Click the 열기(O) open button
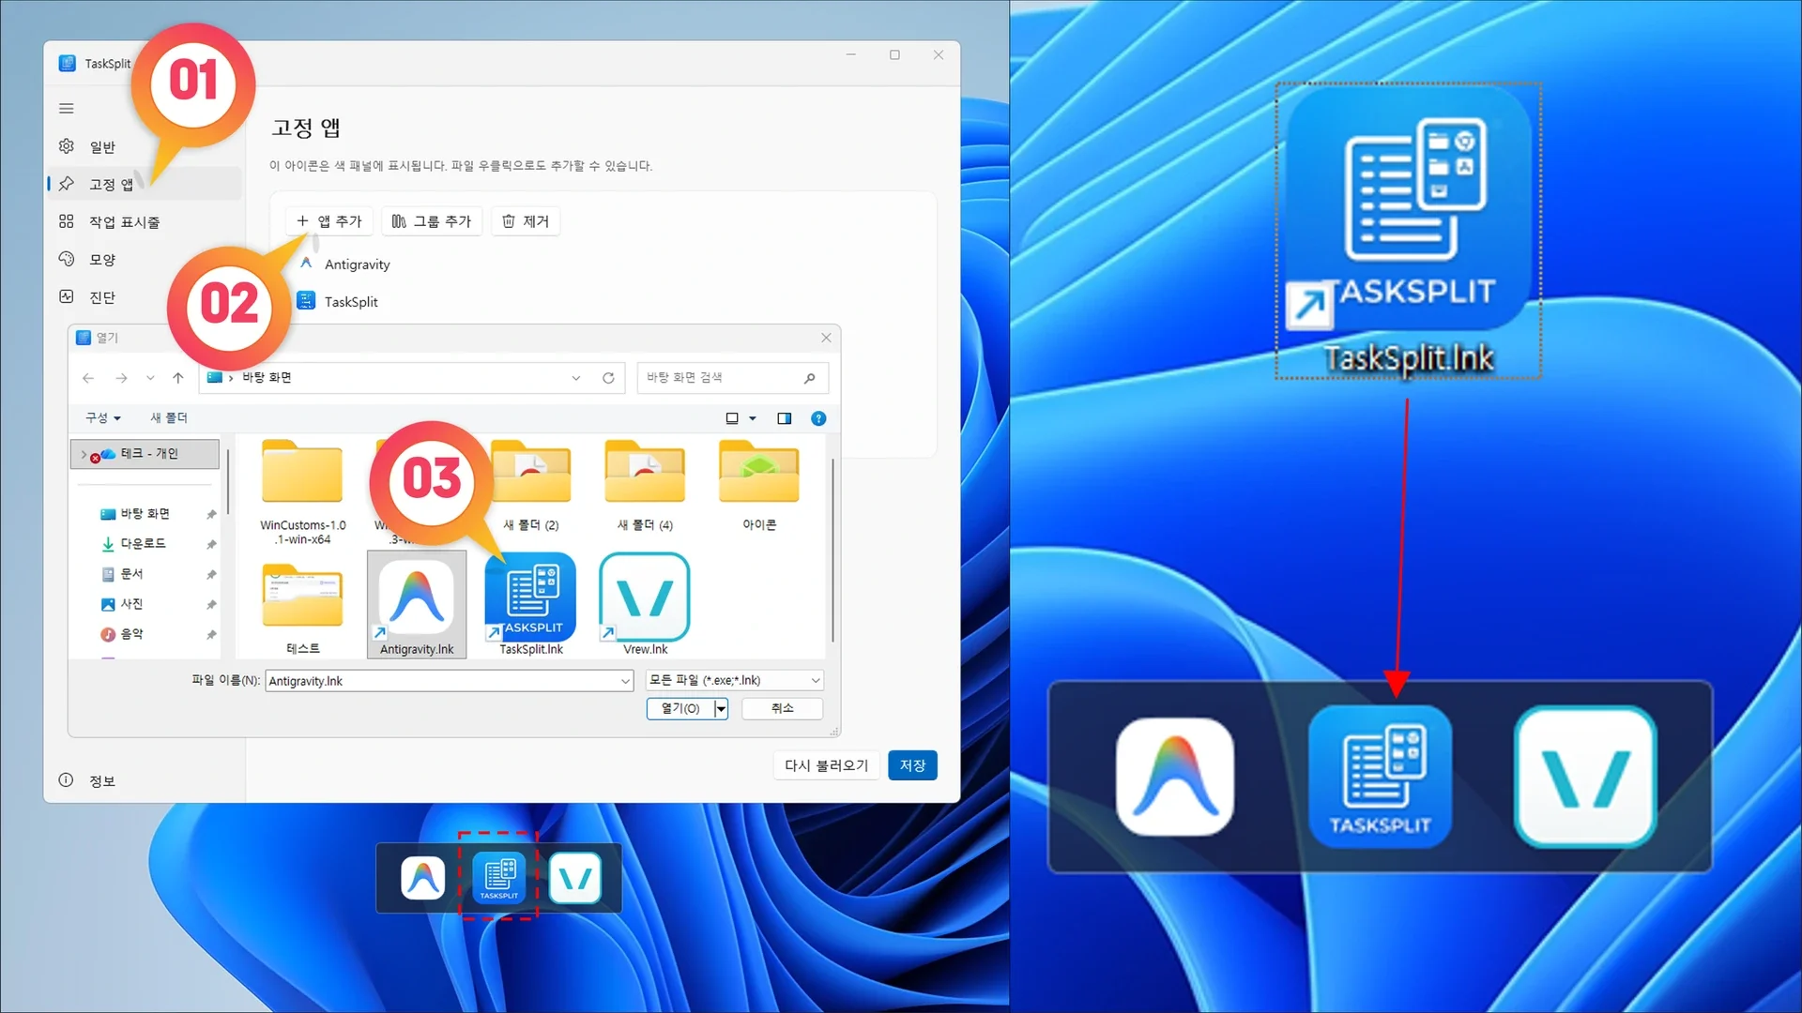Screen dimensions: 1802x1013 coord(680,708)
